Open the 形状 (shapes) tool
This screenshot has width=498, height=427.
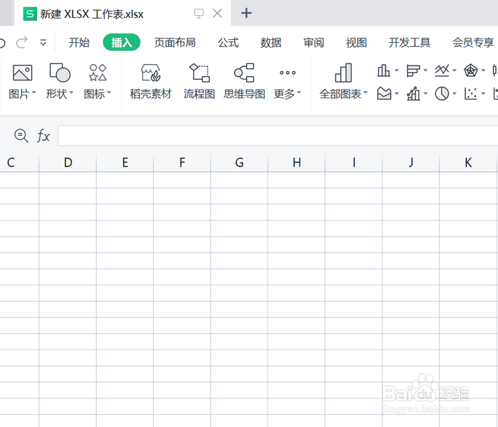point(59,82)
